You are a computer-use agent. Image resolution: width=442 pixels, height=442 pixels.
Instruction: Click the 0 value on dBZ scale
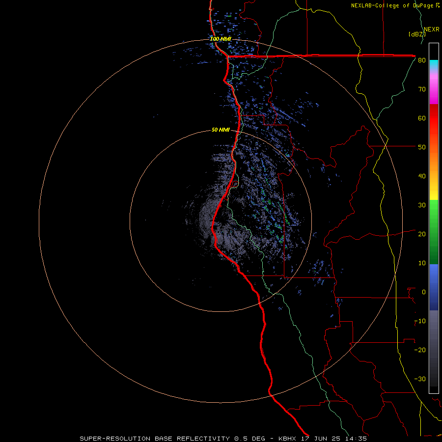pyautogui.click(x=424, y=292)
